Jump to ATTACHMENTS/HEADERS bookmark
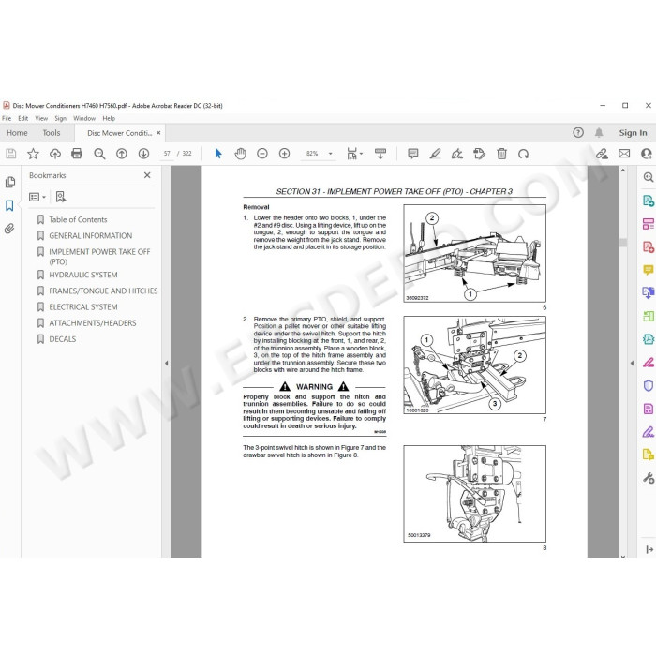Image resolution: width=656 pixels, height=656 pixels. click(x=93, y=323)
